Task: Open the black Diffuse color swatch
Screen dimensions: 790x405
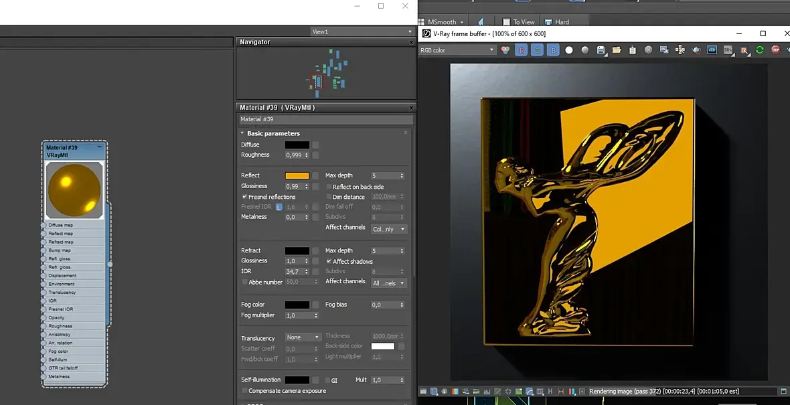Action: (x=297, y=145)
